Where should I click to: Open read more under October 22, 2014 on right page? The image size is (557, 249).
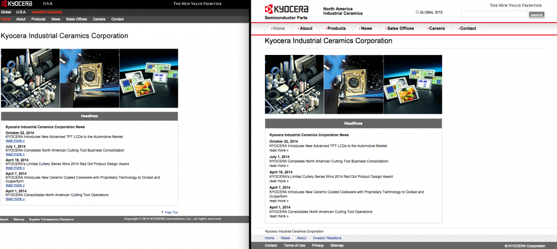279,150
